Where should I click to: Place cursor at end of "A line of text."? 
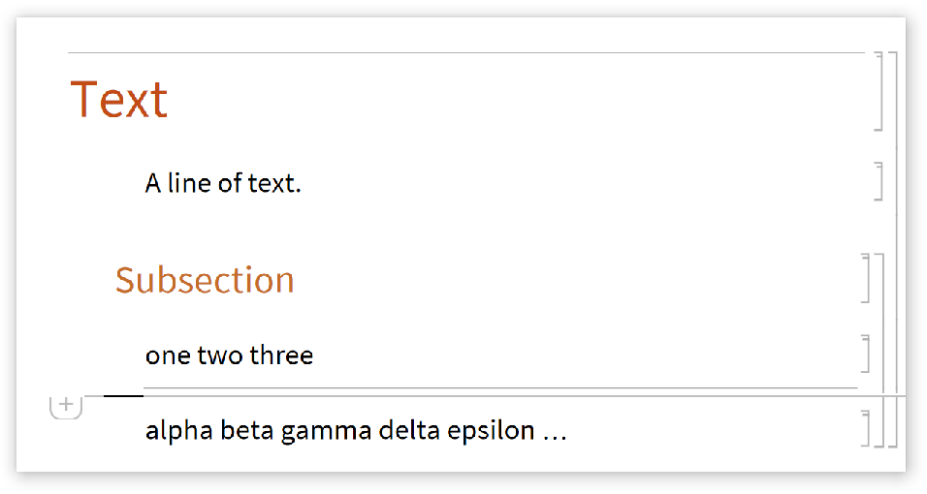point(303,182)
